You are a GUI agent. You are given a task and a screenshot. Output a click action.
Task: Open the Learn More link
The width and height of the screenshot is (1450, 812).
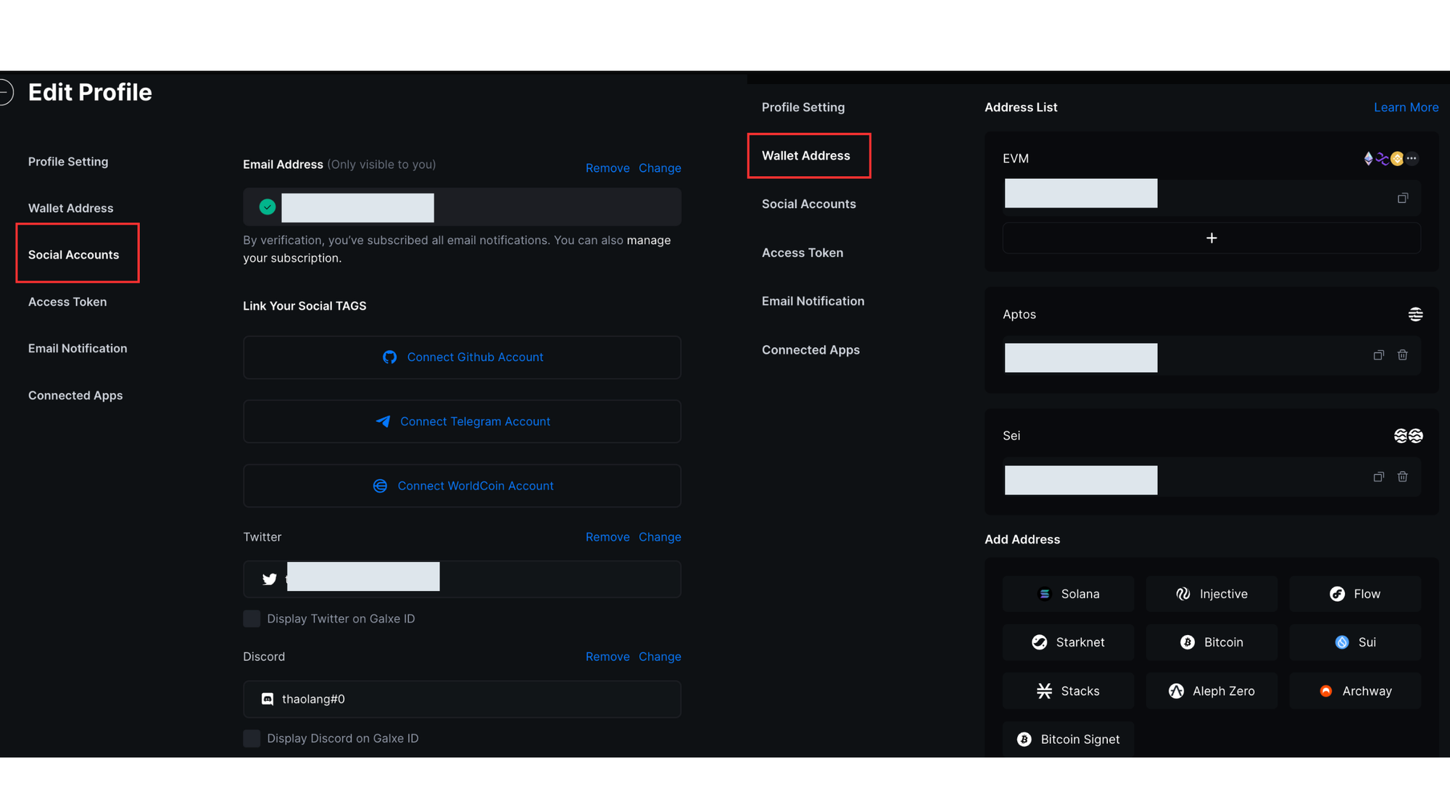click(1406, 107)
